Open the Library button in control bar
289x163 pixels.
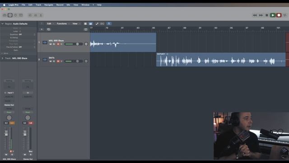tap(5, 15)
